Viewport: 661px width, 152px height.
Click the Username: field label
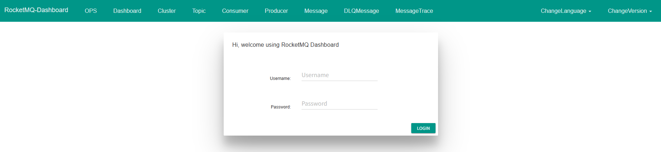coord(280,78)
